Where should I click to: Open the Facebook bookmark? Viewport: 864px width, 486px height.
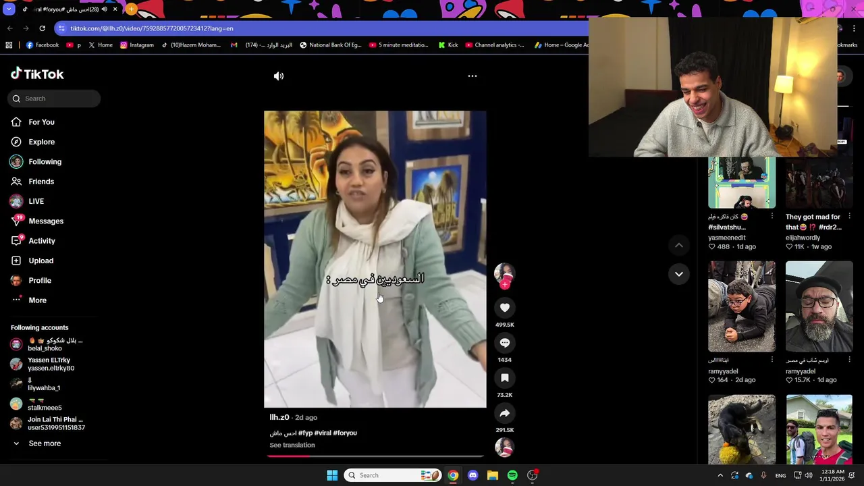click(43, 45)
